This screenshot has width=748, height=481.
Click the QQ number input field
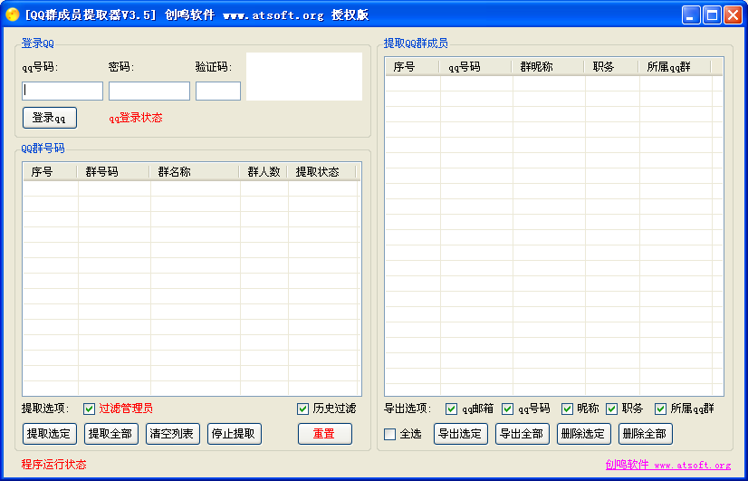coord(62,91)
